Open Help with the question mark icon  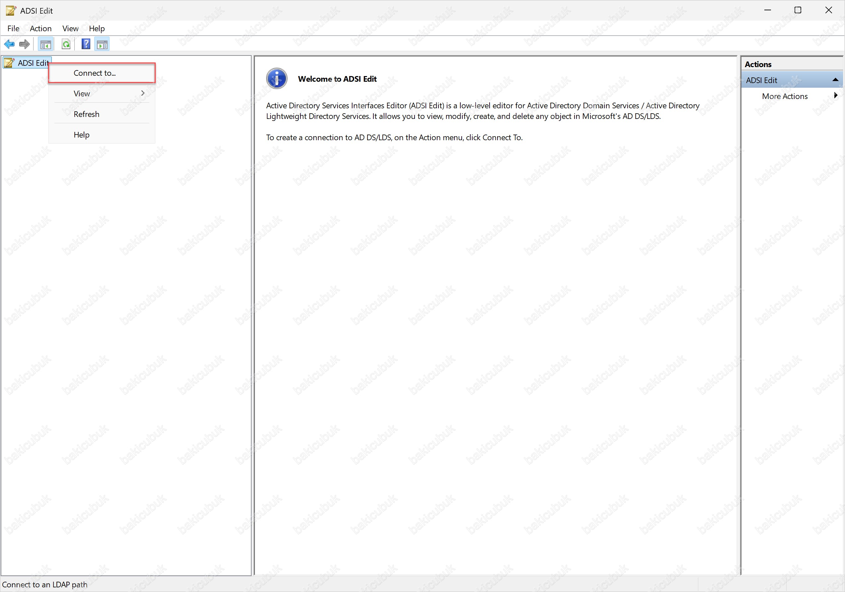pyautogui.click(x=86, y=45)
